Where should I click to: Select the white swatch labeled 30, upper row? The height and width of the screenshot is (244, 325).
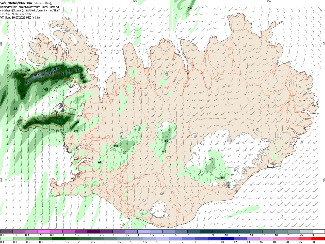pyautogui.click(x=318, y=232)
